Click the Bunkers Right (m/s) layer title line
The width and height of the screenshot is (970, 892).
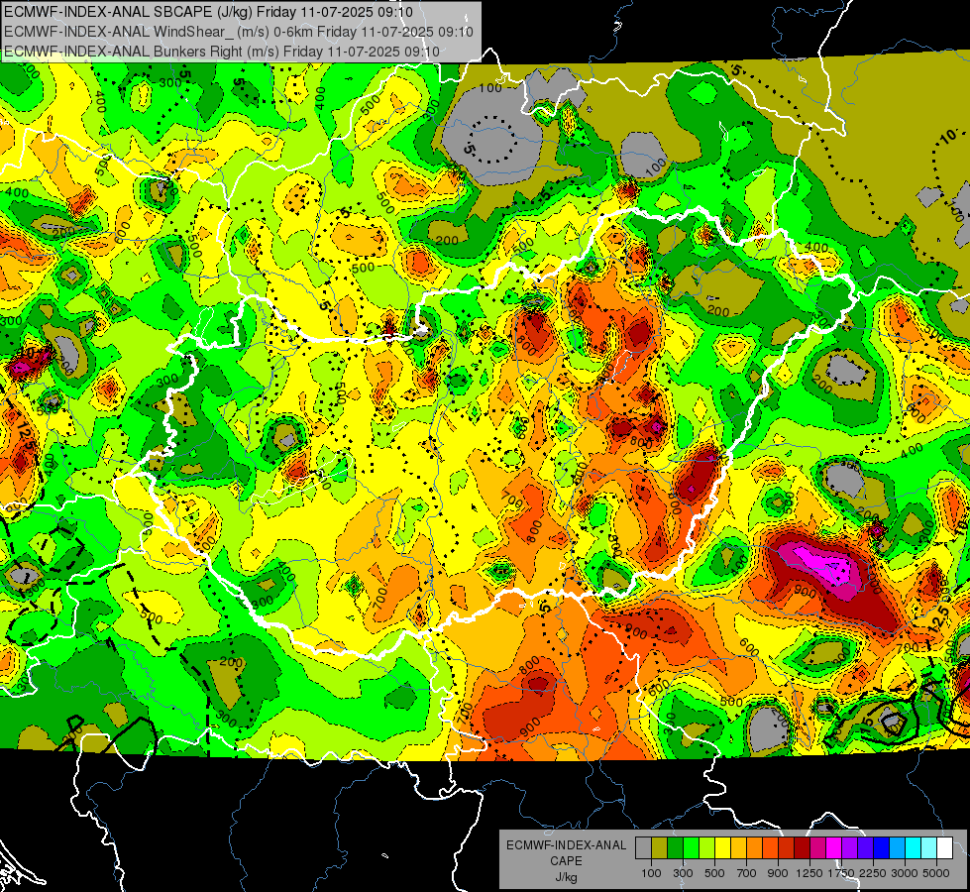coord(222,52)
